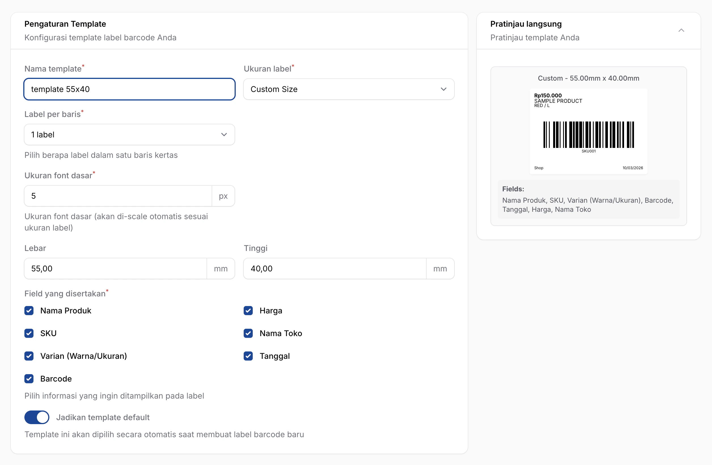Click the barcode image in preview
The image size is (712, 465).
pos(588,135)
